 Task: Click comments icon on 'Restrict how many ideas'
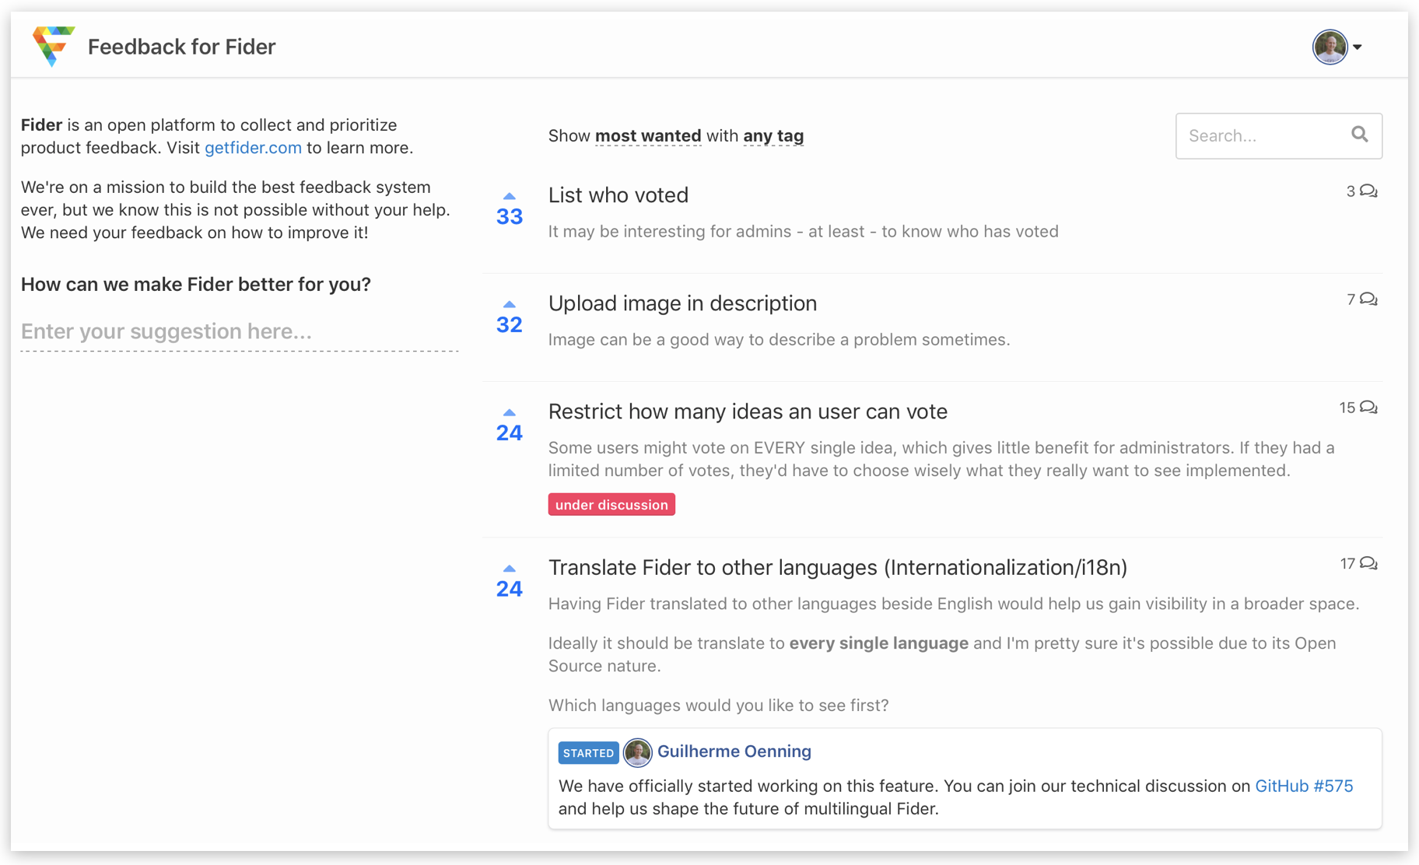(x=1368, y=408)
